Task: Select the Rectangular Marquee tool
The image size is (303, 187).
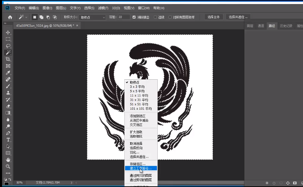Action: coord(8,39)
